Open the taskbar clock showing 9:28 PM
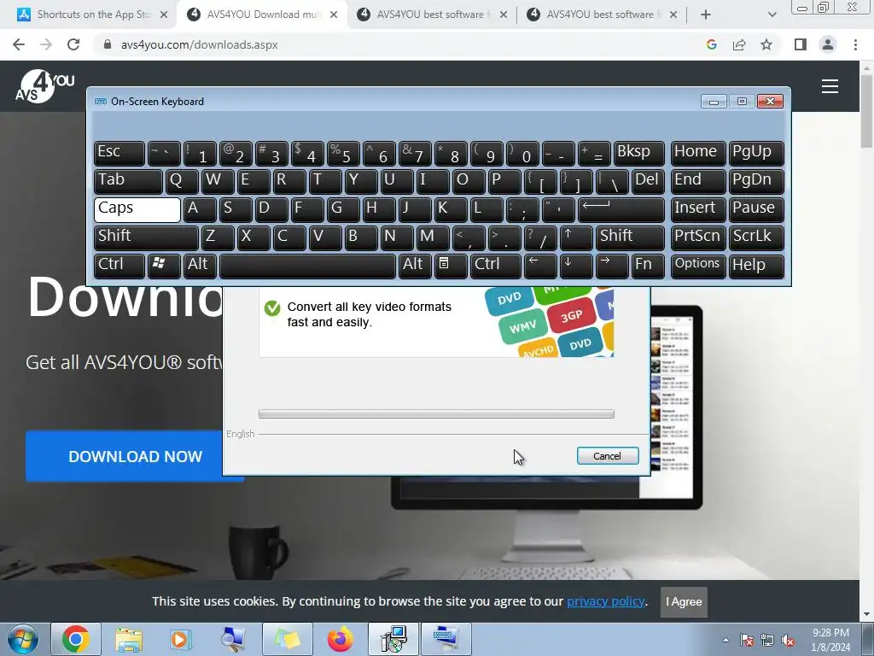Viewport: 874px width, 656px height. 830,640
